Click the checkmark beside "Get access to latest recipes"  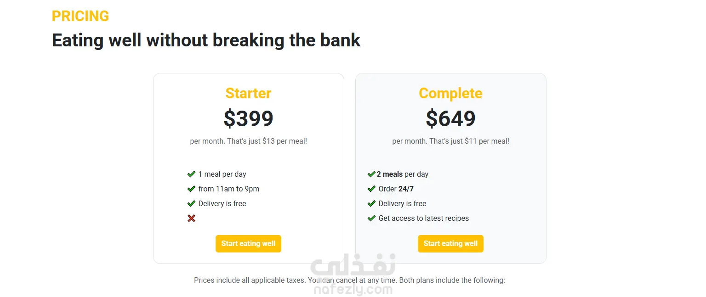click(x=371, y=219)
